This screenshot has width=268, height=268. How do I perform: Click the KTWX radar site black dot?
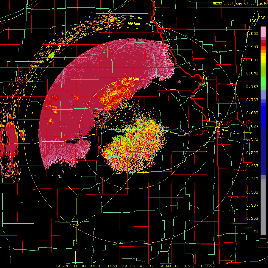pyautogui.click(x=134, y=134)
